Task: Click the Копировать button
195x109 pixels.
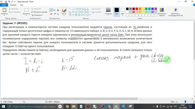Action: coord(15,12)
